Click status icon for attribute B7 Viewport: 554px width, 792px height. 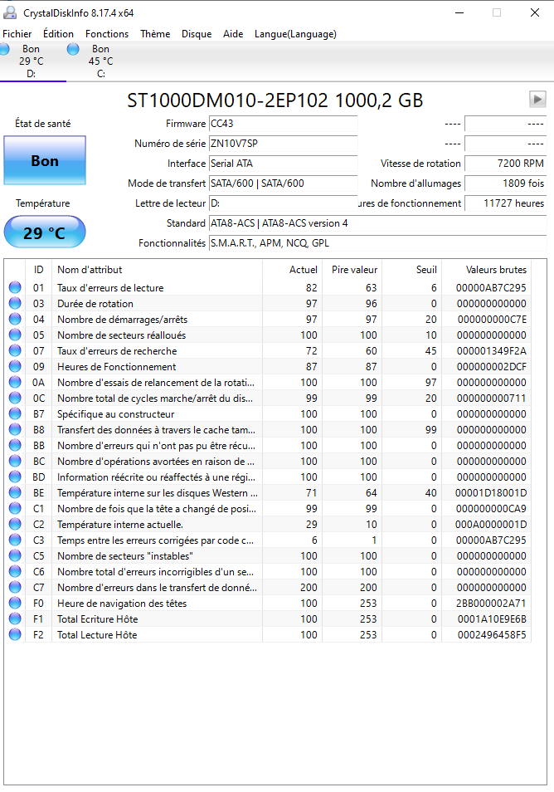15,413
